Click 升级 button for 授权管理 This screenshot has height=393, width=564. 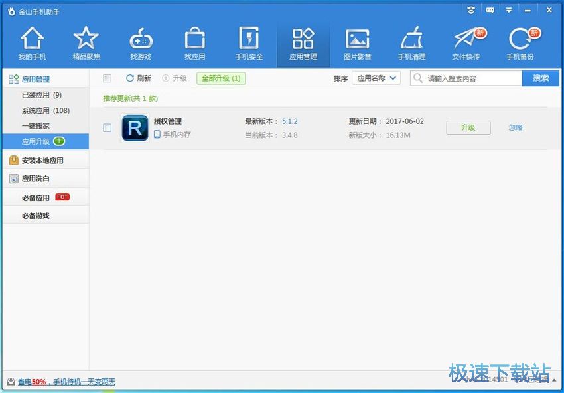coord(468,127)
